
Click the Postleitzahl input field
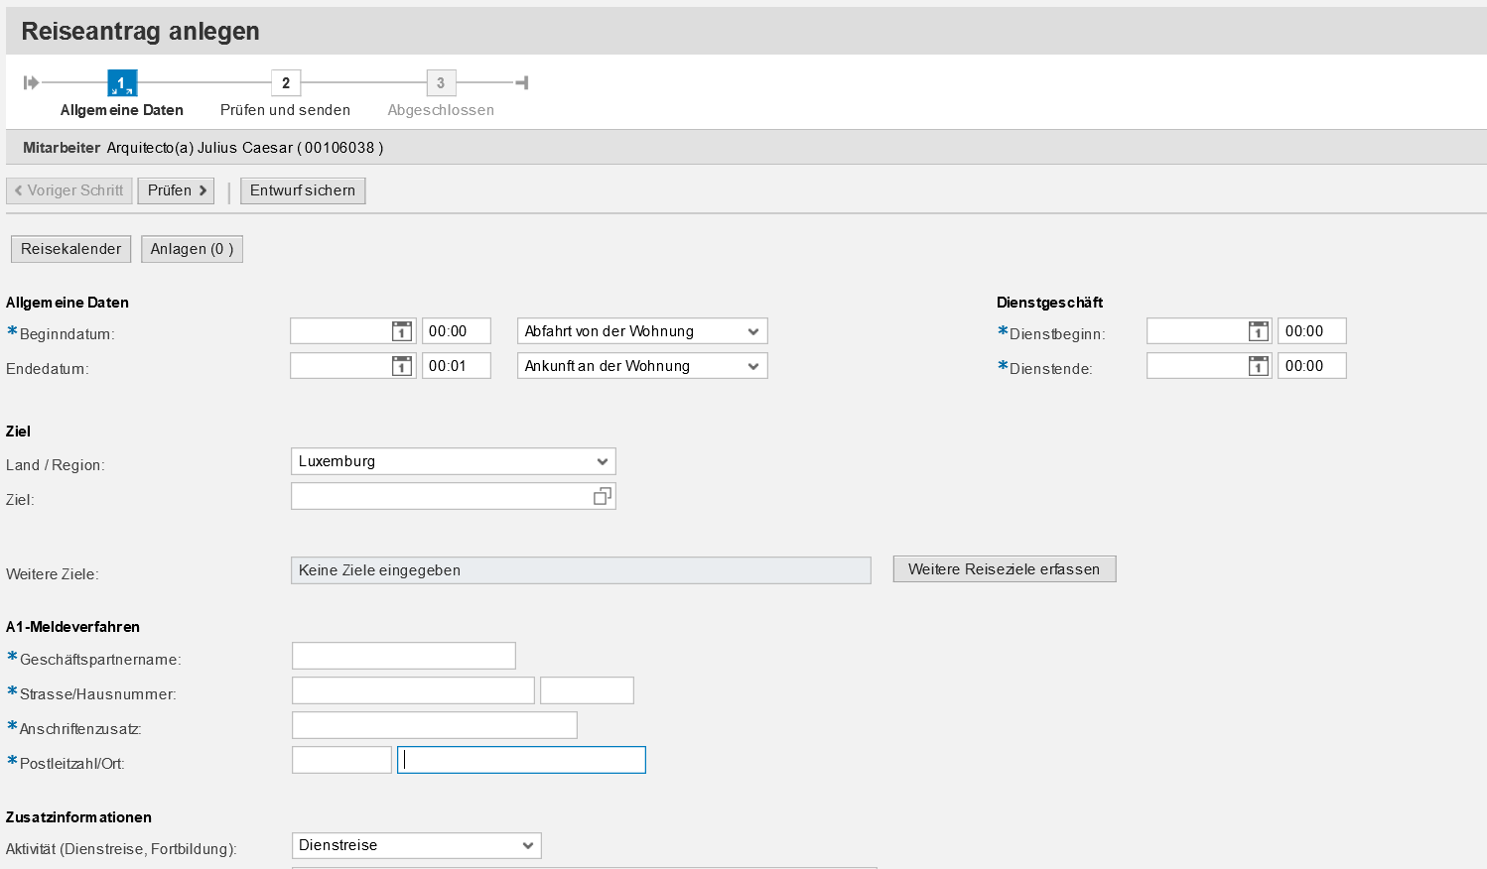tap(340, 759)
